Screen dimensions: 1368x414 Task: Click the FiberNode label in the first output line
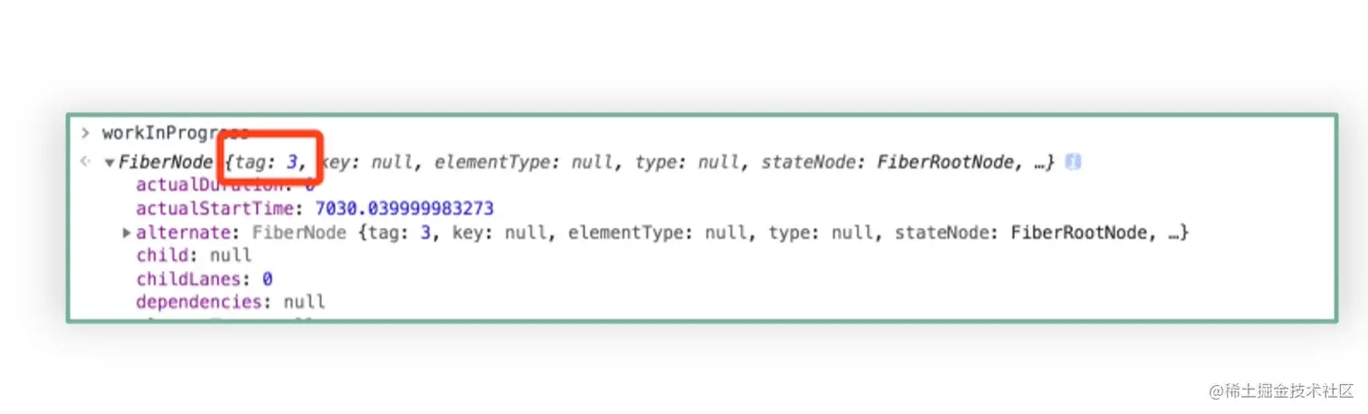(x=165, y=163)
